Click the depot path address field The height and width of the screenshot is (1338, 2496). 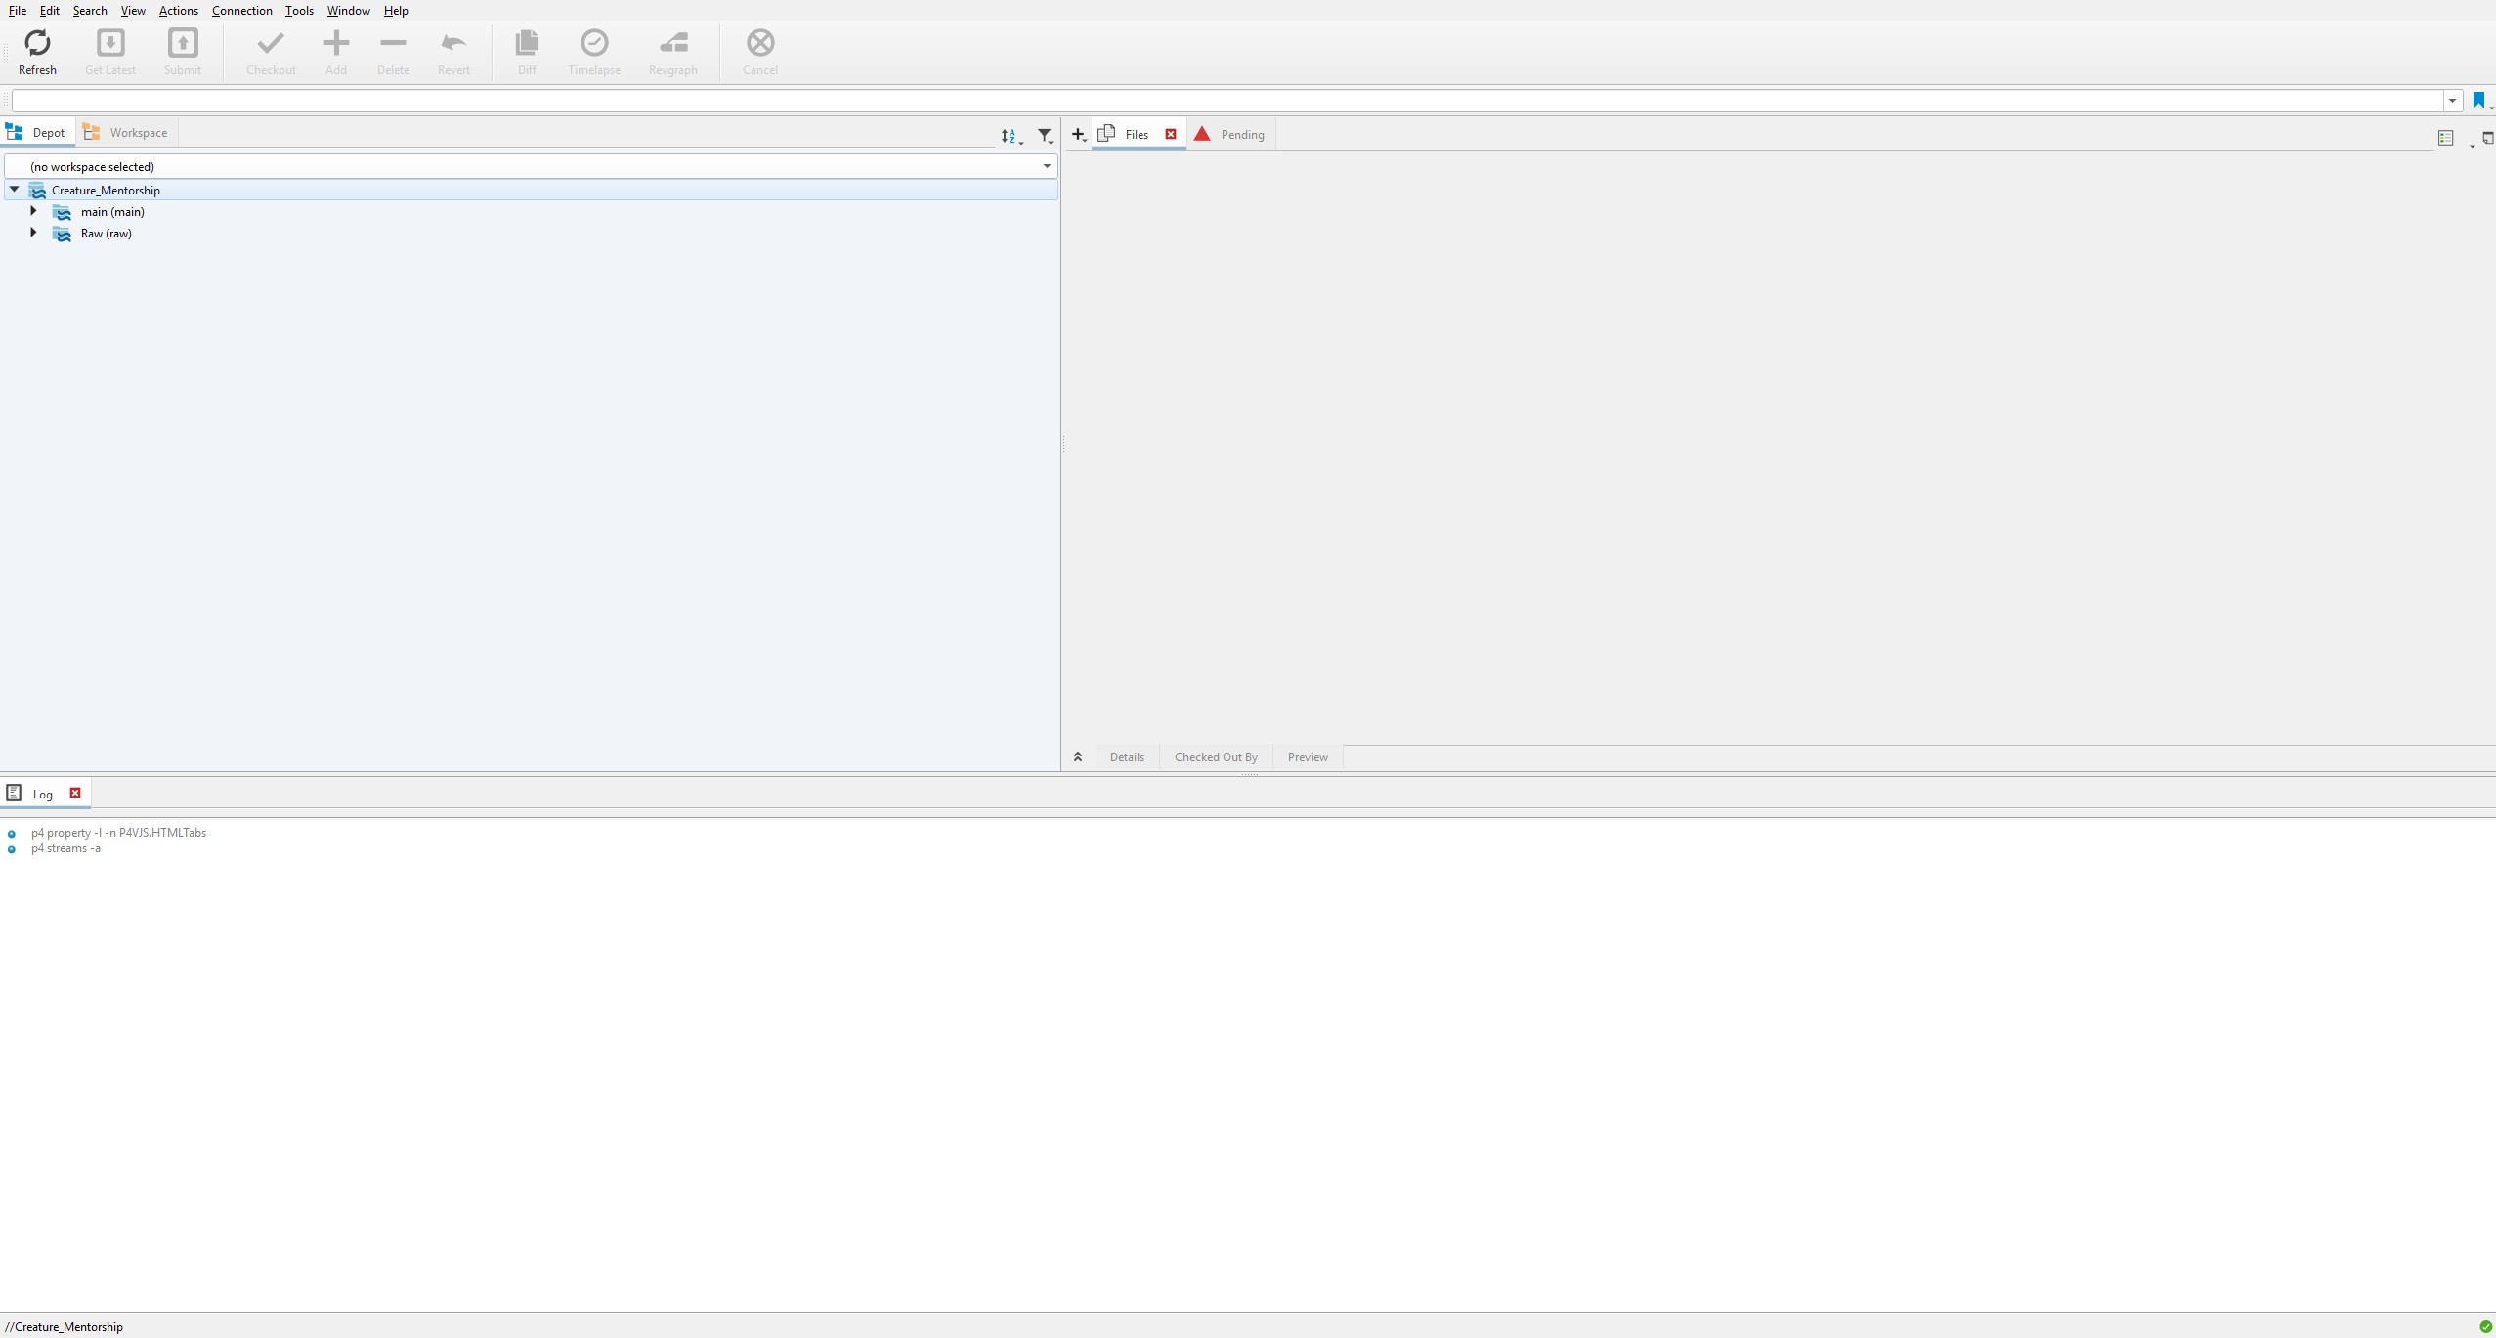1222,101
